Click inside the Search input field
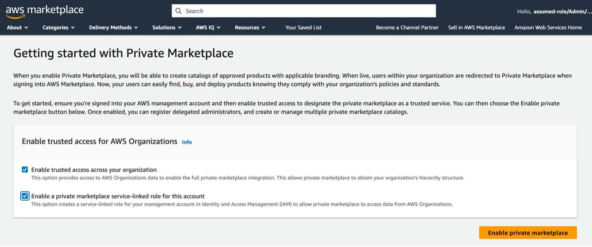 pyautogui.click(x=290, y=11)
